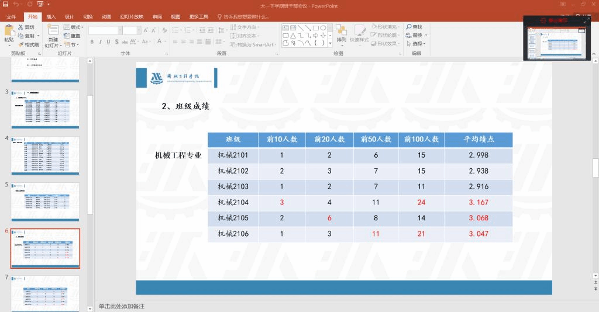Click the Format Painter (格式刷) icon

(21, 44)
